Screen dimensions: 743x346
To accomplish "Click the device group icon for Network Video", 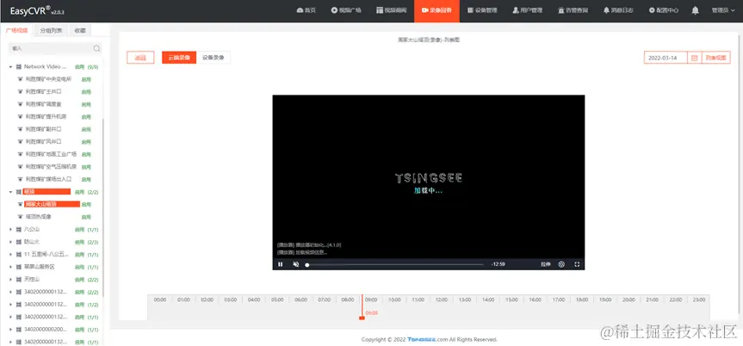I will [x=18, y=67].
